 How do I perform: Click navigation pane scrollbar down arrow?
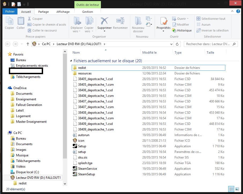pyautogui.click(x=65, y=184)
